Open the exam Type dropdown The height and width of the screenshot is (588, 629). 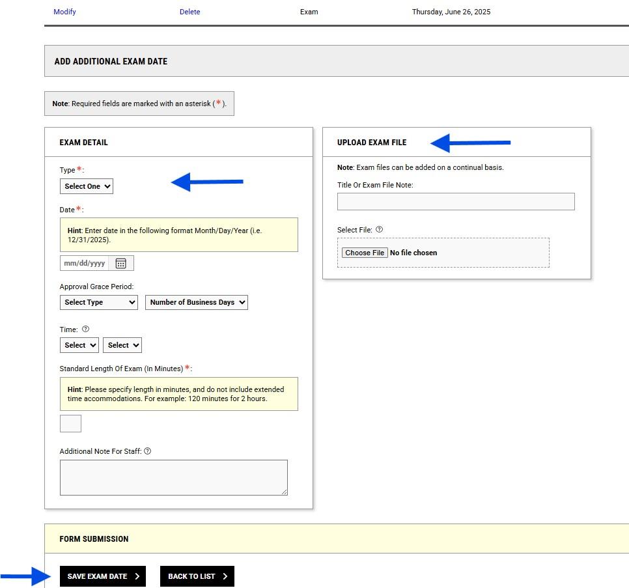pos(86,186)
